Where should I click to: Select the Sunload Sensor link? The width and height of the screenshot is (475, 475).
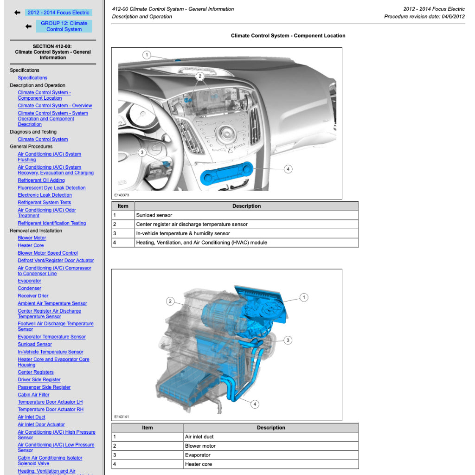35,345
